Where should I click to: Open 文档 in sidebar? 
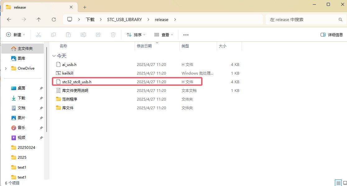pos(21,108)
